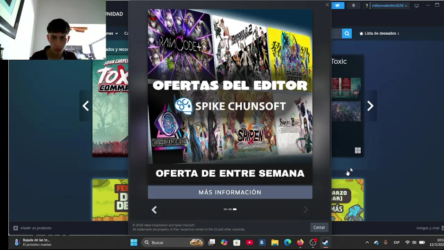
Task: Go to previous popup slide arrow
Action: 154,209
